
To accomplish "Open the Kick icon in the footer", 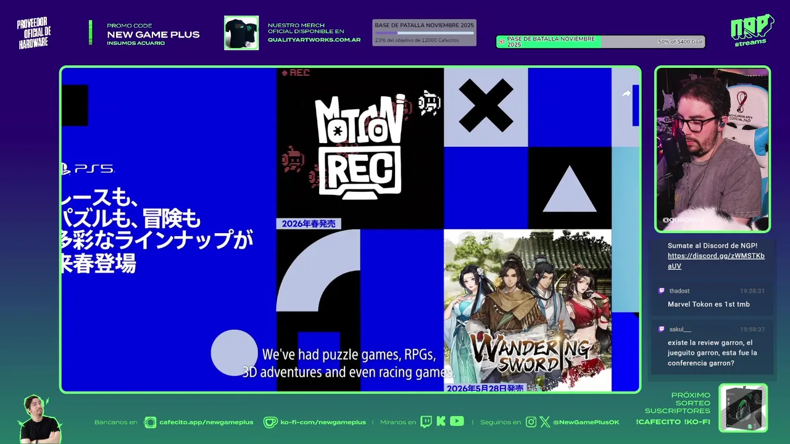I will [441, 422].
